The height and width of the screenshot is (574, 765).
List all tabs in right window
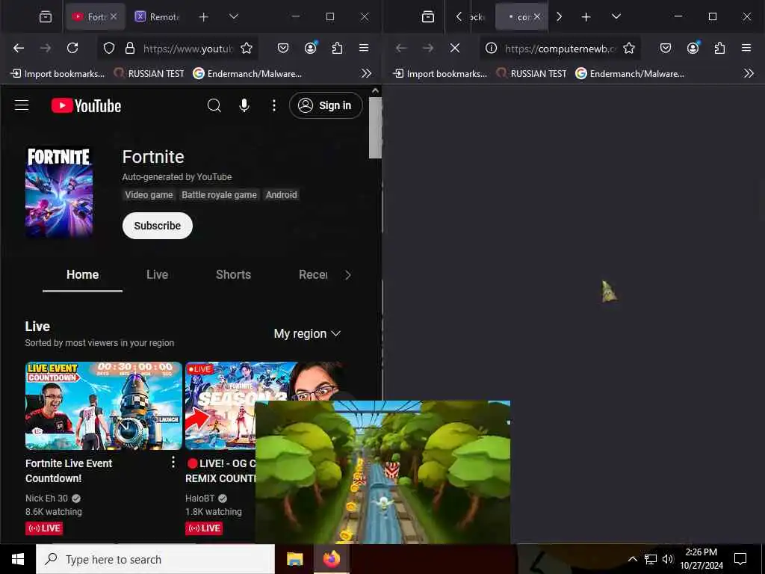[616, 16]
